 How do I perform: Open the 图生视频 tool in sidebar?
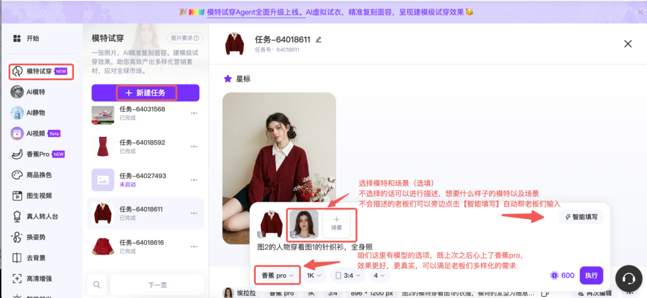point(17,196)
